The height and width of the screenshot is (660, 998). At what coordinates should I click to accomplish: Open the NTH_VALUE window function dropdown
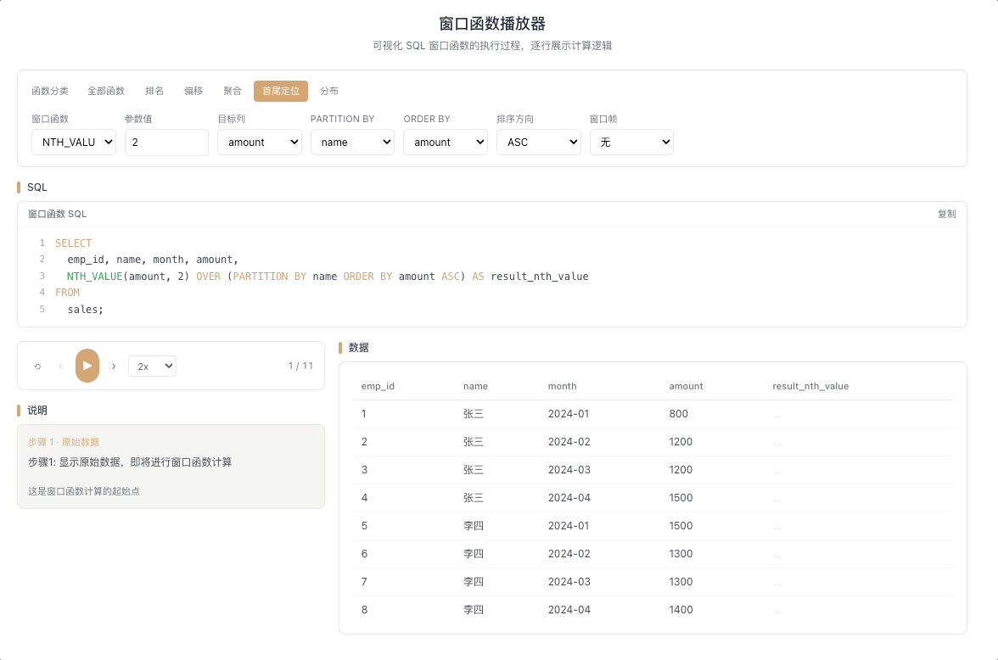click(74, 142)
